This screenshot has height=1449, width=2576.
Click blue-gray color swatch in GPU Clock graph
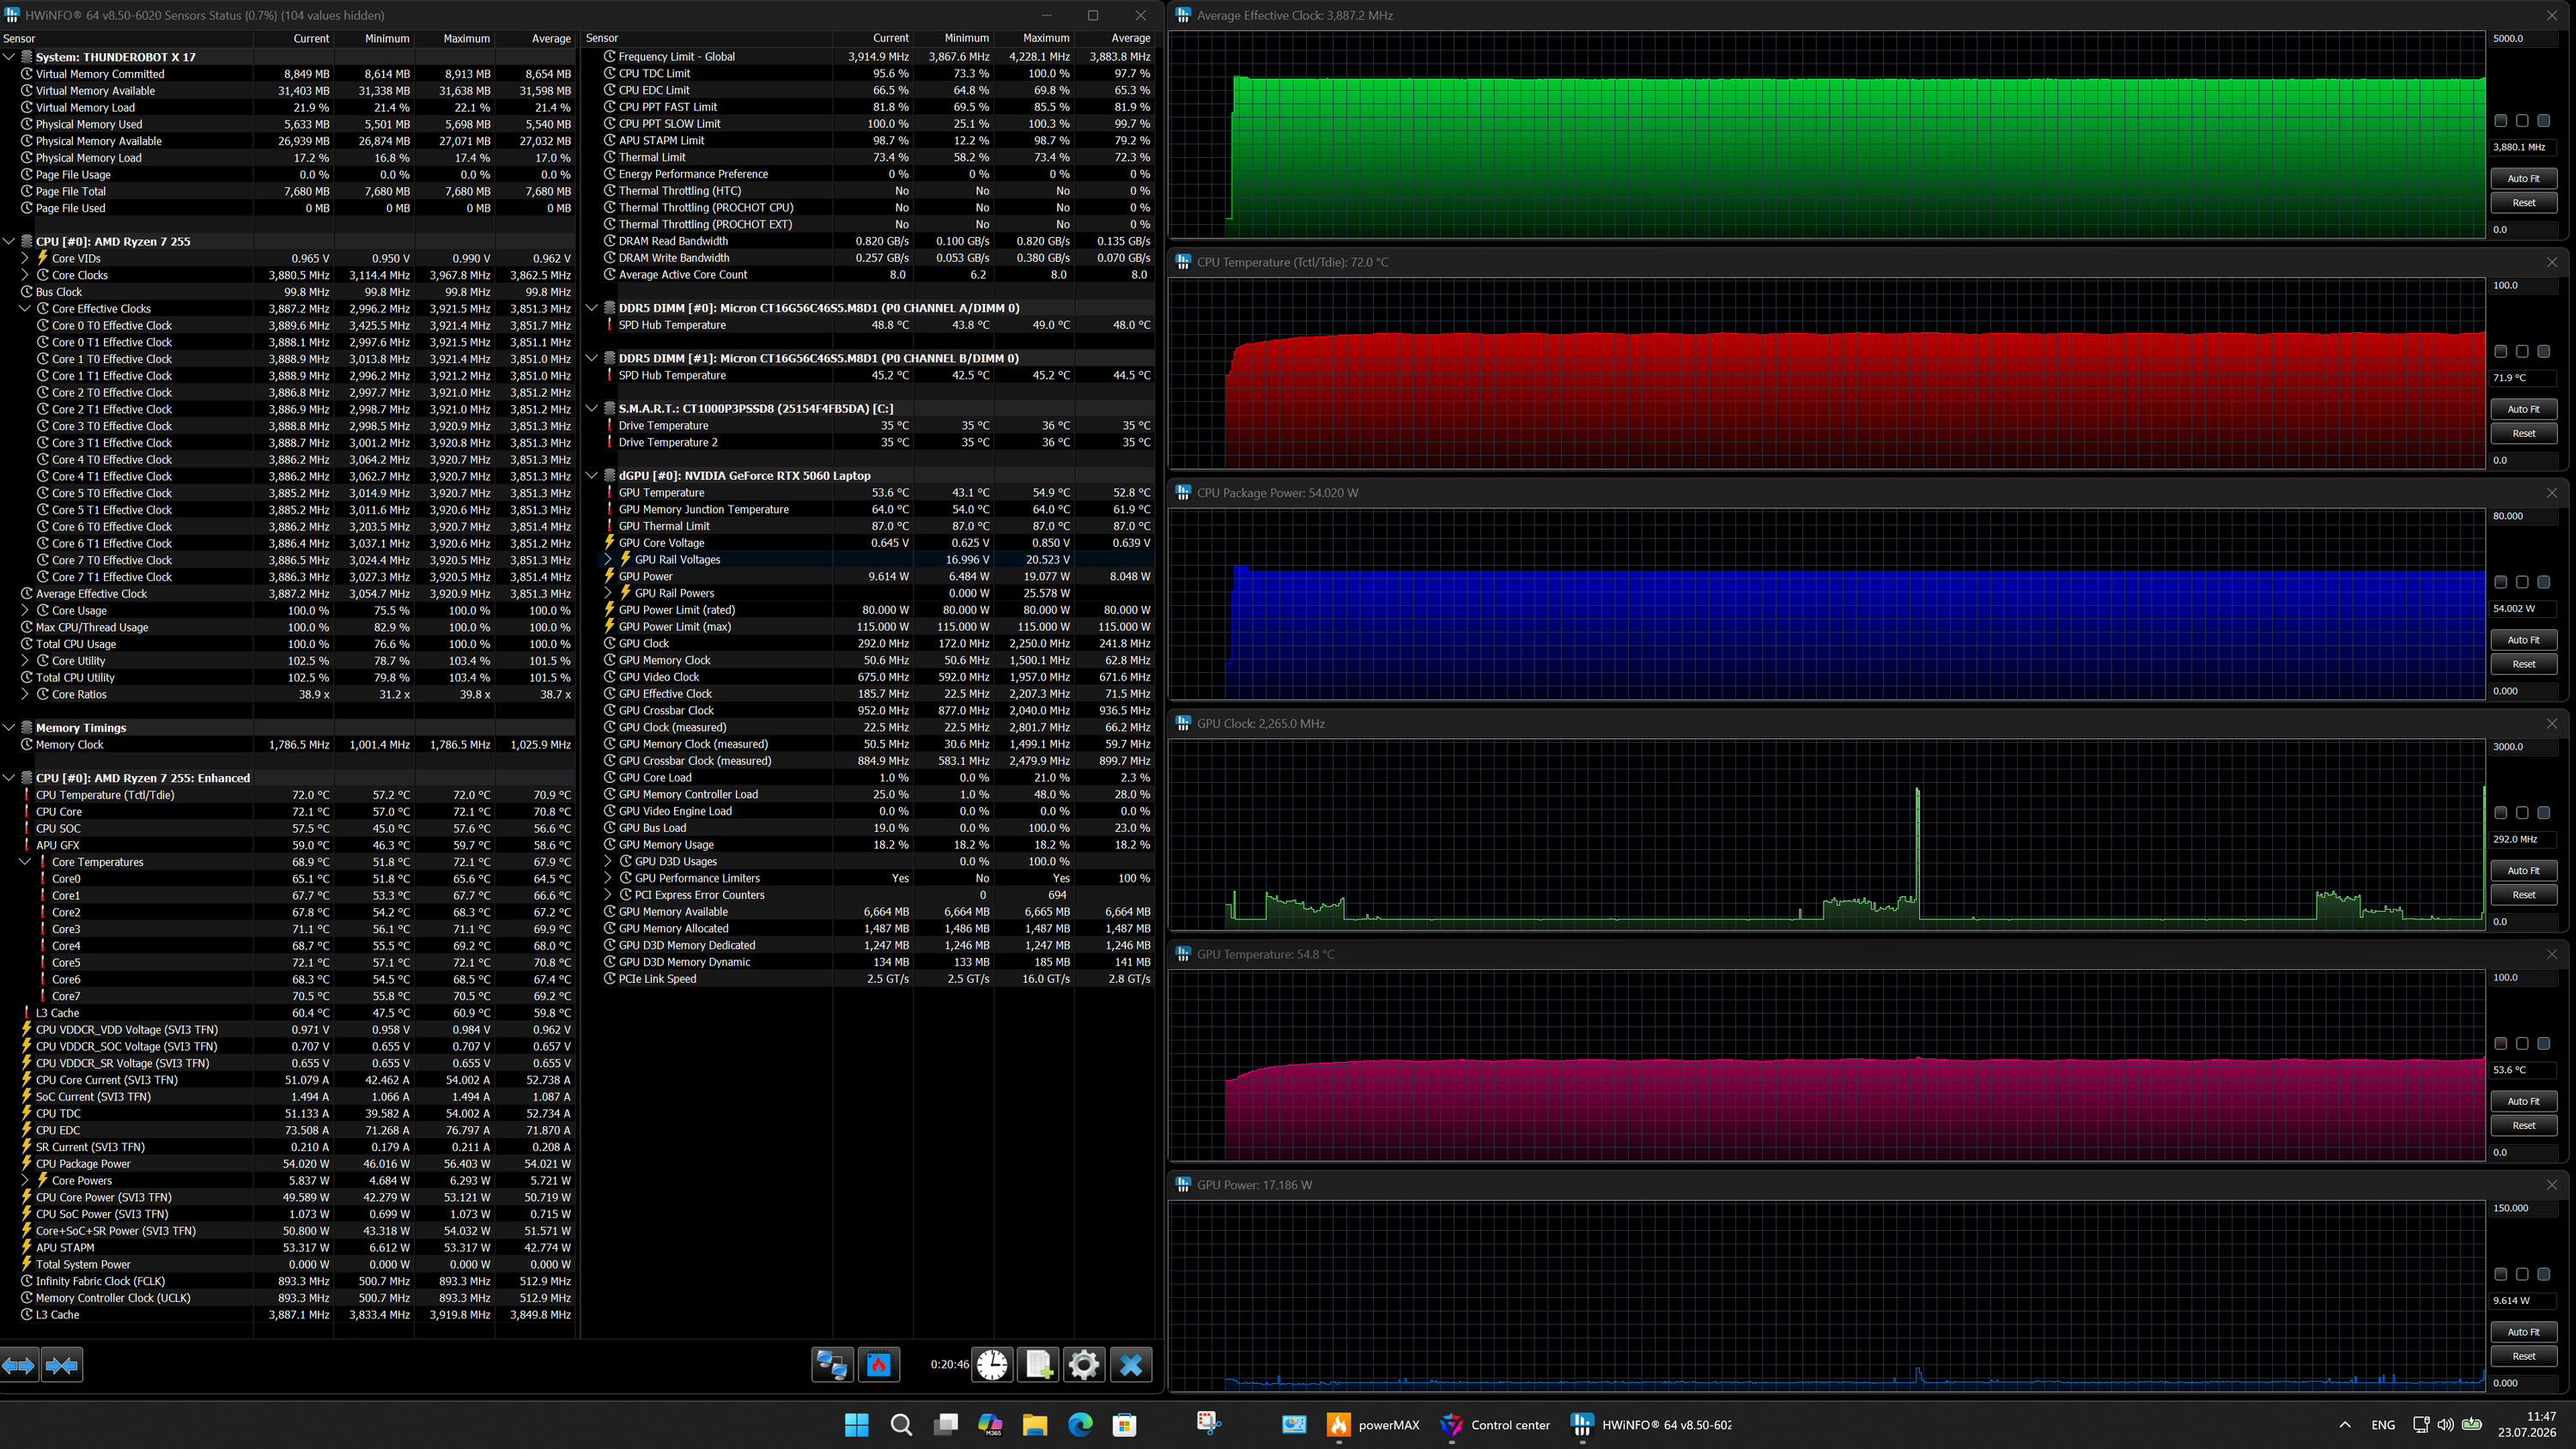pyautogui.click(x=2543, y=813)
